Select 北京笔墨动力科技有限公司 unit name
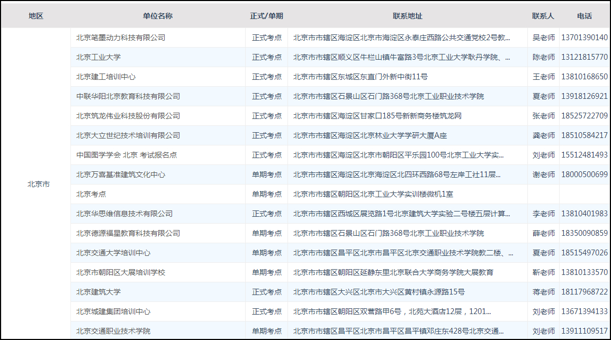This screenshot has width=611, height=340. (121, 38)
